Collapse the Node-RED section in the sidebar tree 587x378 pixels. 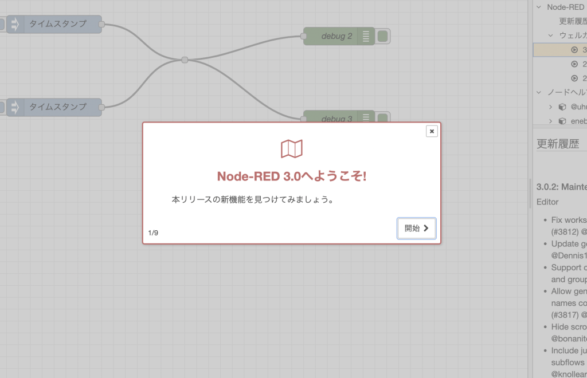(x=539, y=7)
